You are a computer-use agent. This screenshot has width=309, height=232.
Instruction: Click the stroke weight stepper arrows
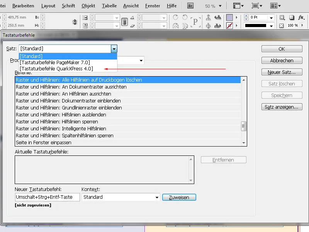click(246, 17)
